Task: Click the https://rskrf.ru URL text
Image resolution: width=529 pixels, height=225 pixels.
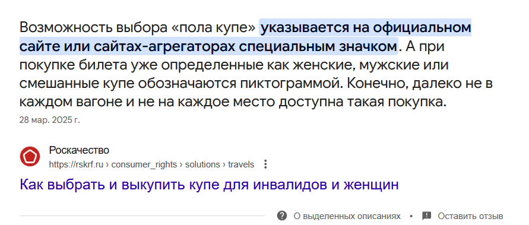Action: coord(76,164)
